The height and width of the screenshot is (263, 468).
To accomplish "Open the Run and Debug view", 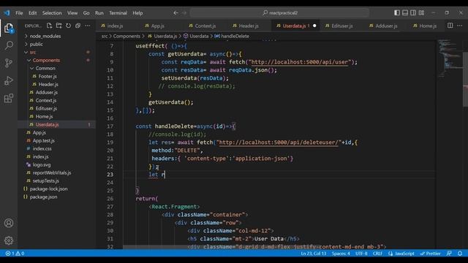I will point(9,80).
